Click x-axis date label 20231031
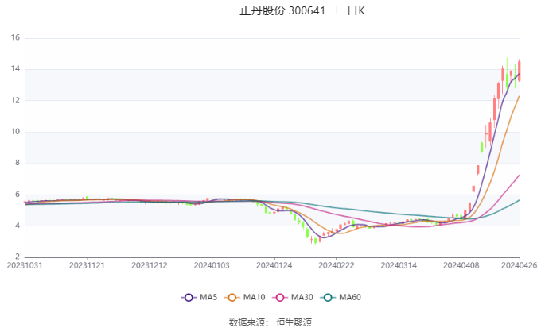This screenshot has width=541, height=328. (25, 265)
